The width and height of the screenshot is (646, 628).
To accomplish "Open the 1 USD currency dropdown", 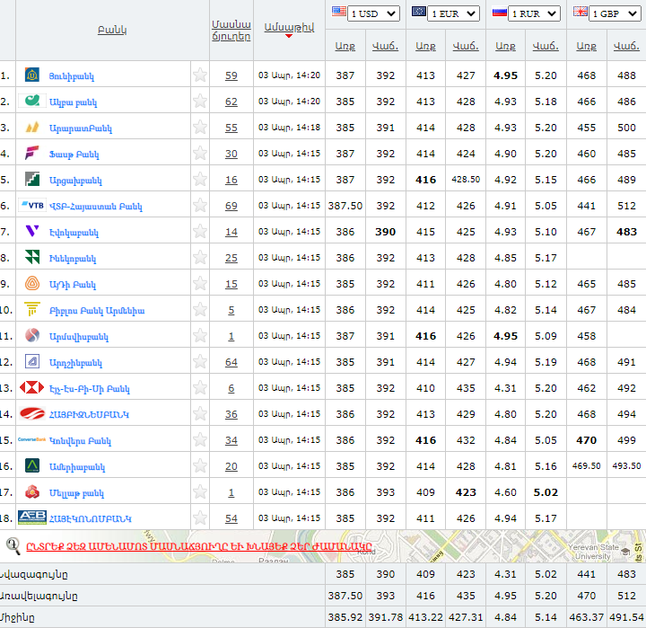I will 373,13.
